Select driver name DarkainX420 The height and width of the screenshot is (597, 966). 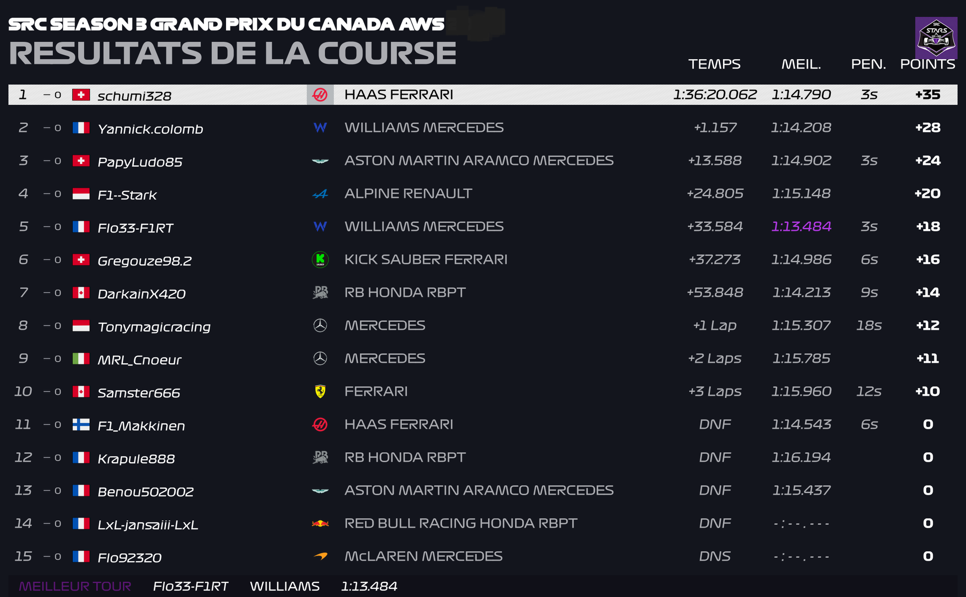pos(142,294)
